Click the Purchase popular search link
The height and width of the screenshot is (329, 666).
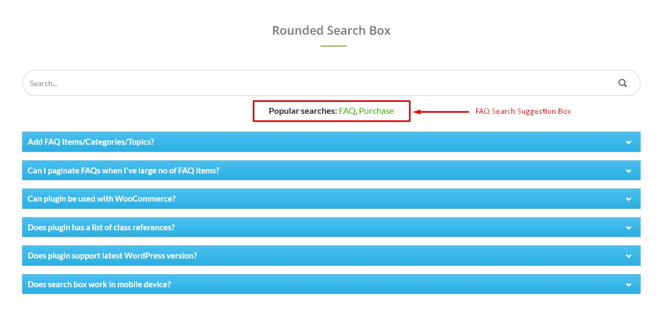377,111
